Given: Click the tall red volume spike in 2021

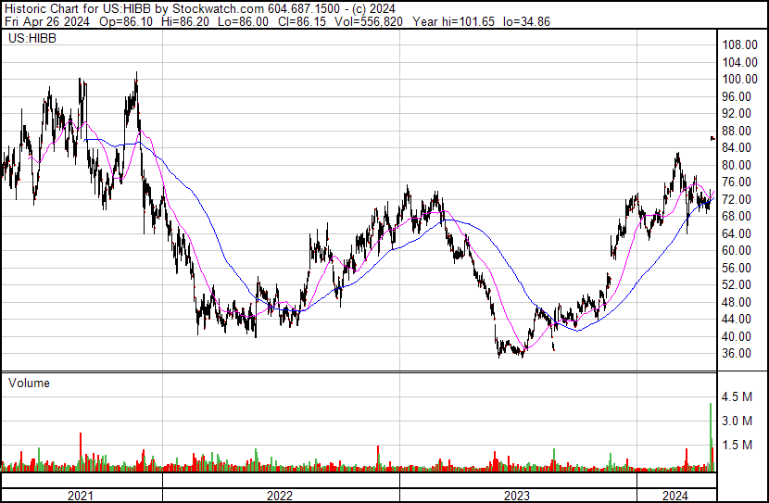Looking at the screenshot, I should point(81,451).
